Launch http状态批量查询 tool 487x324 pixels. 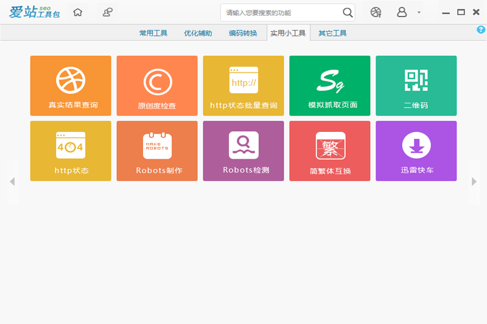[x=243, y=86]
